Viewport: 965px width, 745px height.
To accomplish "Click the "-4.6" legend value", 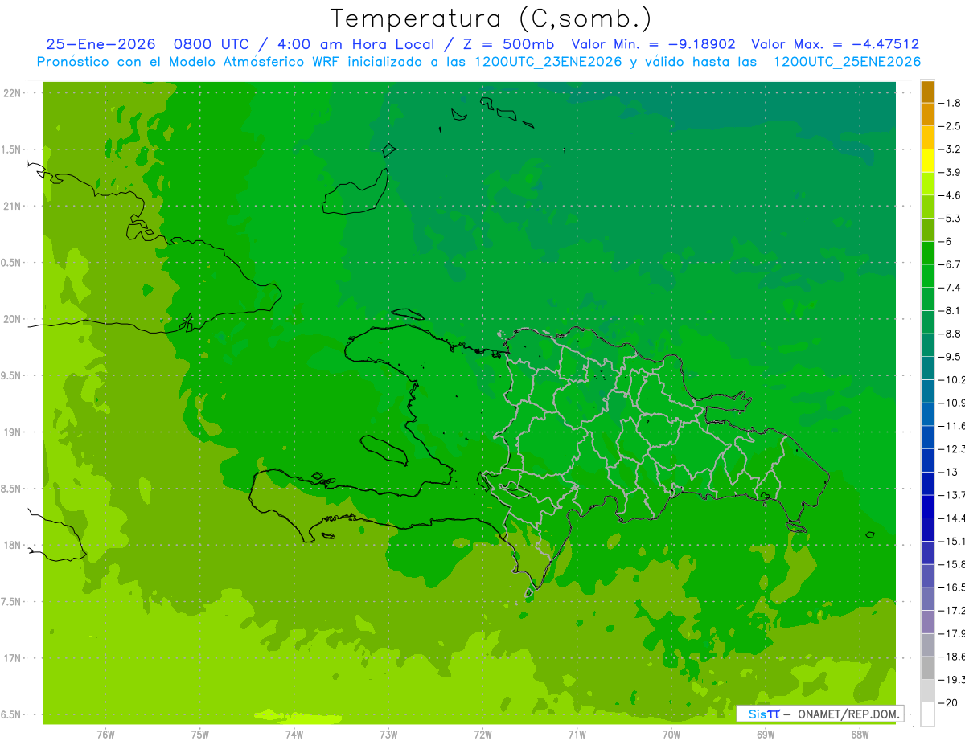I will pos(950,195).
